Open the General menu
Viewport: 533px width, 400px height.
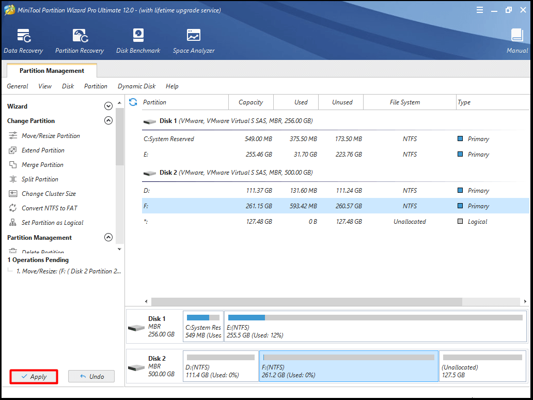pyautogui.click(x=18, y=86)
